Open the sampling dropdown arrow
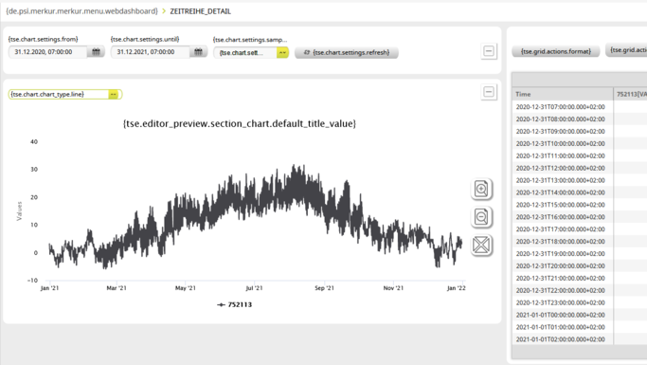 (282, 53)
